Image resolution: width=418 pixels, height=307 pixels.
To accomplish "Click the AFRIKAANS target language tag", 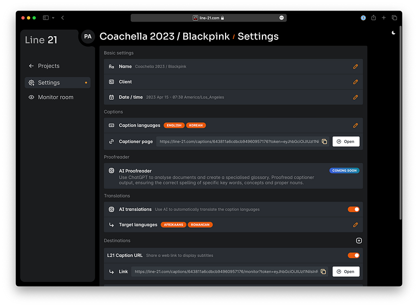I will tap(173, 225).
